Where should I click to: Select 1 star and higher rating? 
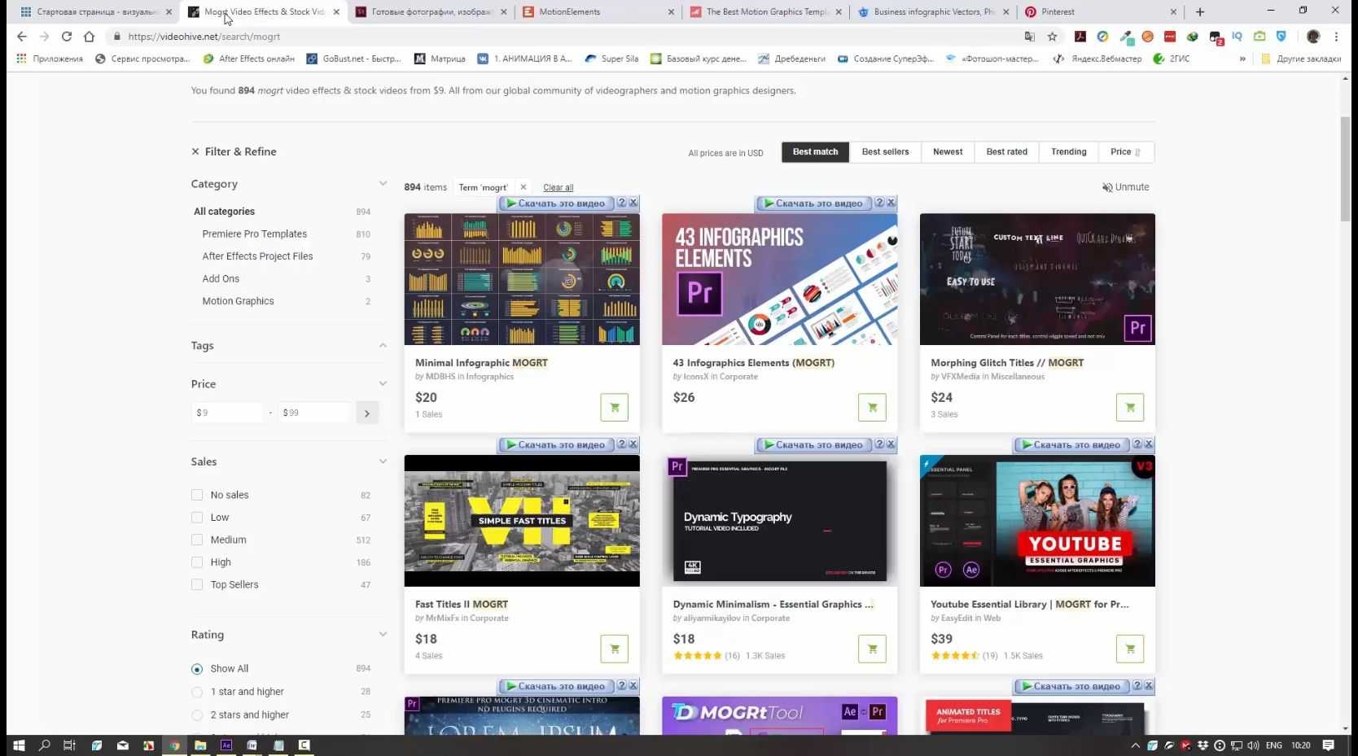pos(197,692)
